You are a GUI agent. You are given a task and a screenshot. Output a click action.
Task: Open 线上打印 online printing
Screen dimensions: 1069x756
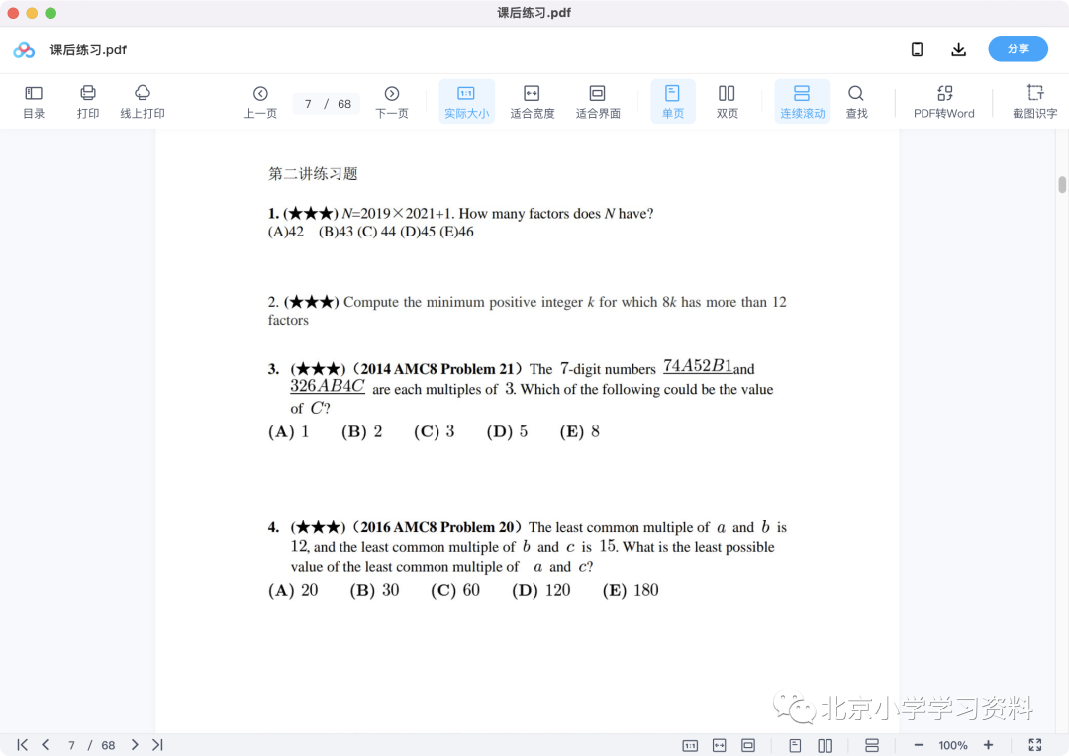[x=143, y=102]
